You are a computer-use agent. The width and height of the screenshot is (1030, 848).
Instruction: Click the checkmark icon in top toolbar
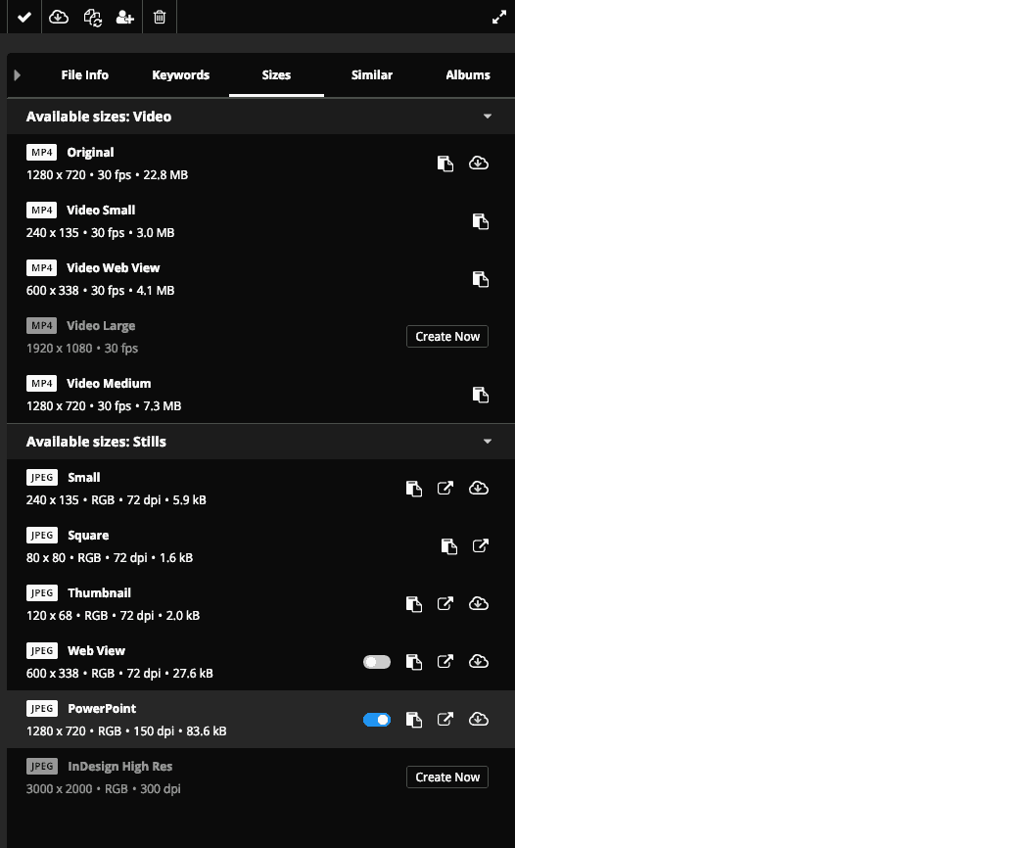(24, 17)
